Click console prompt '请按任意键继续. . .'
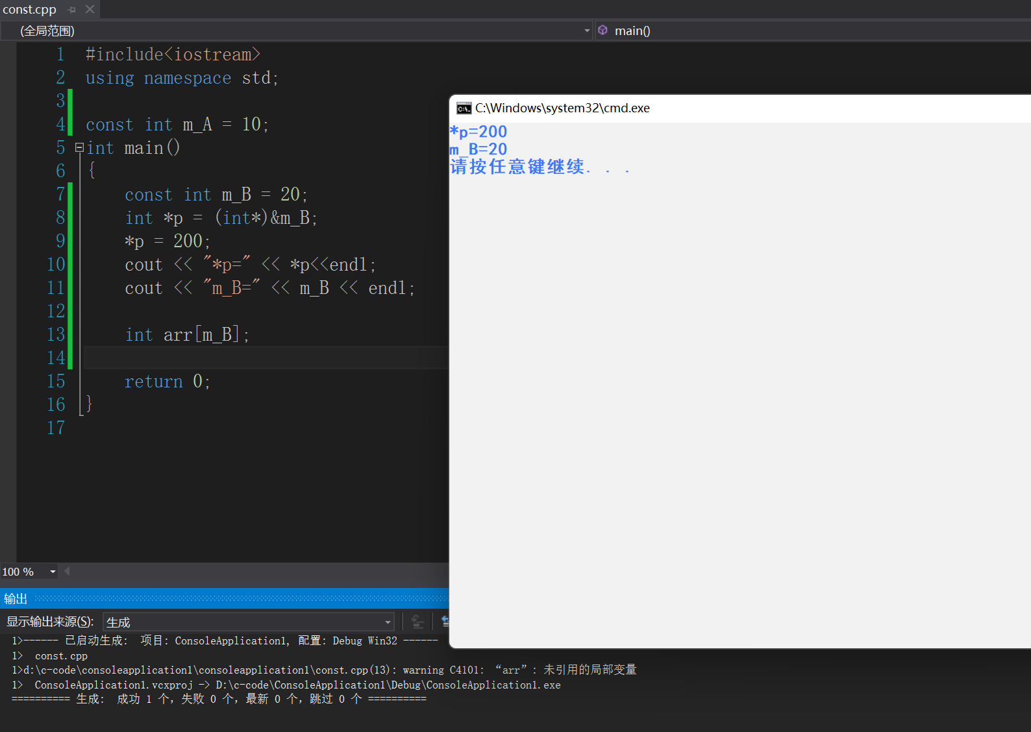1031x732 pixels. [540, 167]
